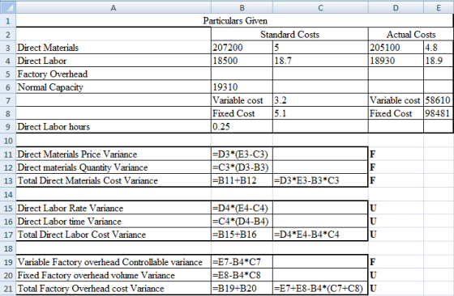Select the 'Direct Materials' label cell
This screenshot has height=296, width=454.
click(x=113, y=48)
